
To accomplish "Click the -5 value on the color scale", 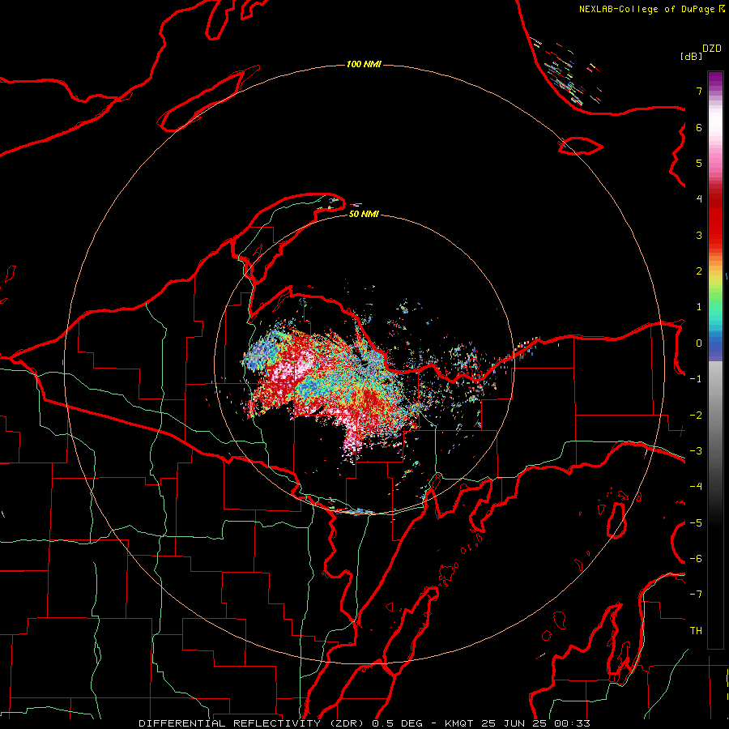I will (696, 523).
